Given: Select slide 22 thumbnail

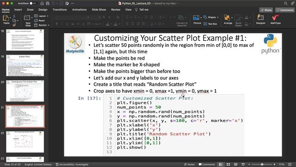Looking at the screenshot, I should (x=25, y=142).
